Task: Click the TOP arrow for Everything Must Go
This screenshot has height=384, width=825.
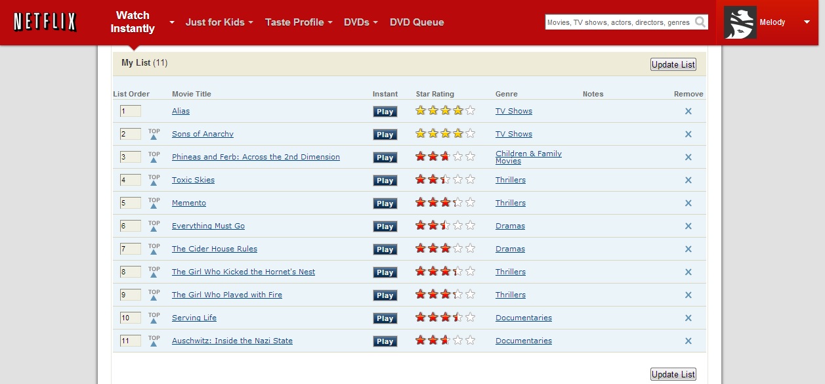Action: [x=154, y=226]
